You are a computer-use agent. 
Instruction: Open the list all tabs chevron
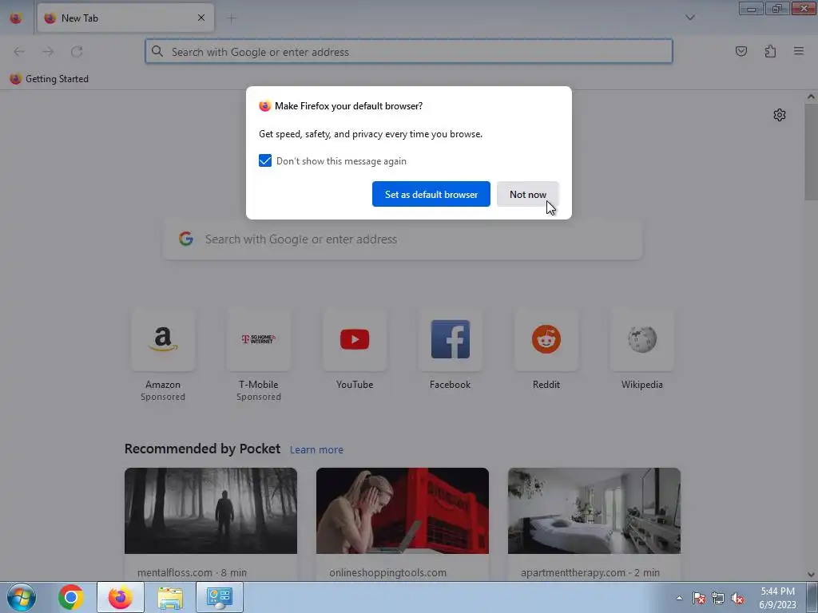click(689, 18)
